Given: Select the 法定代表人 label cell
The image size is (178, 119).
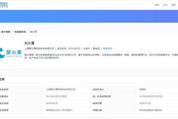Looking at the screenshot, I should point(113,89).
